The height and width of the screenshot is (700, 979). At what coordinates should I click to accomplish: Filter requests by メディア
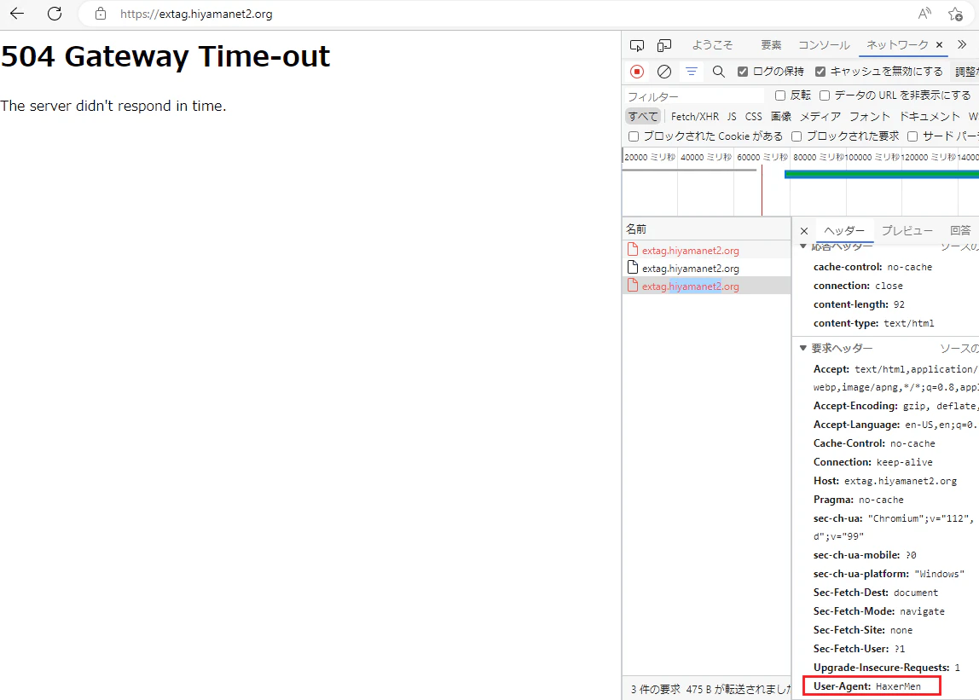[x=820, y=117]
